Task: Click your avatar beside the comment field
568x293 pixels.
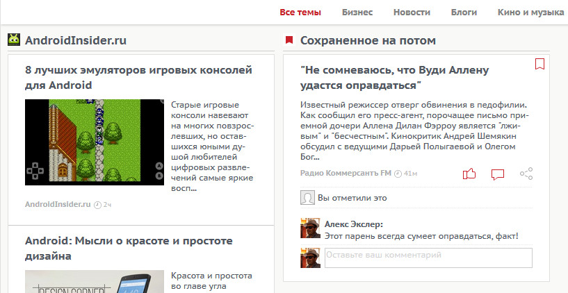Action: (x=309, y=258)
